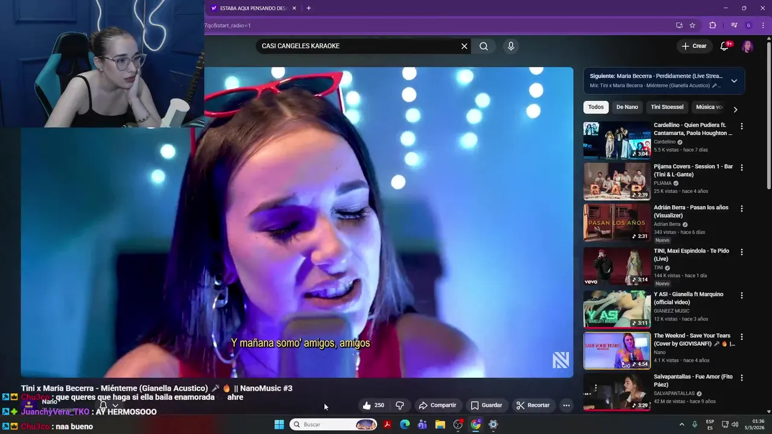772x434 pixels.
Task: Open Cardellino Quien Pudiera video thumbnail
Action: coord(617,140)
